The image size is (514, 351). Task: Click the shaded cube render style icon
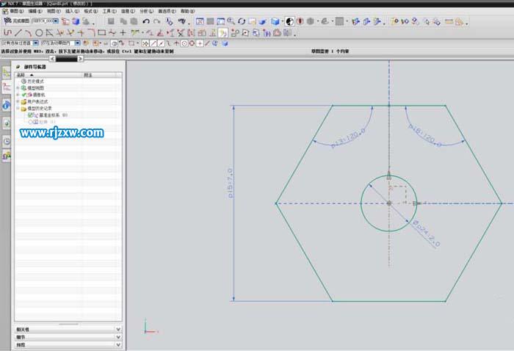(275, 21)
